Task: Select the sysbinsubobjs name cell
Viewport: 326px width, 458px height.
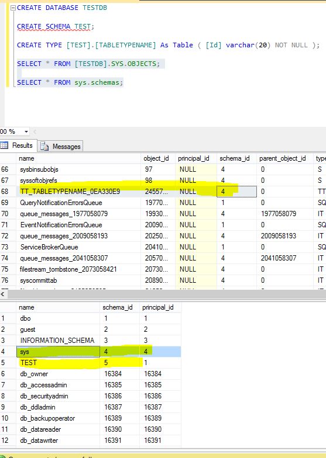Action: (78, 169)
